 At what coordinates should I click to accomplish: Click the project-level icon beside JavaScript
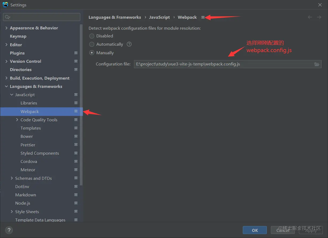coord(76,95)
